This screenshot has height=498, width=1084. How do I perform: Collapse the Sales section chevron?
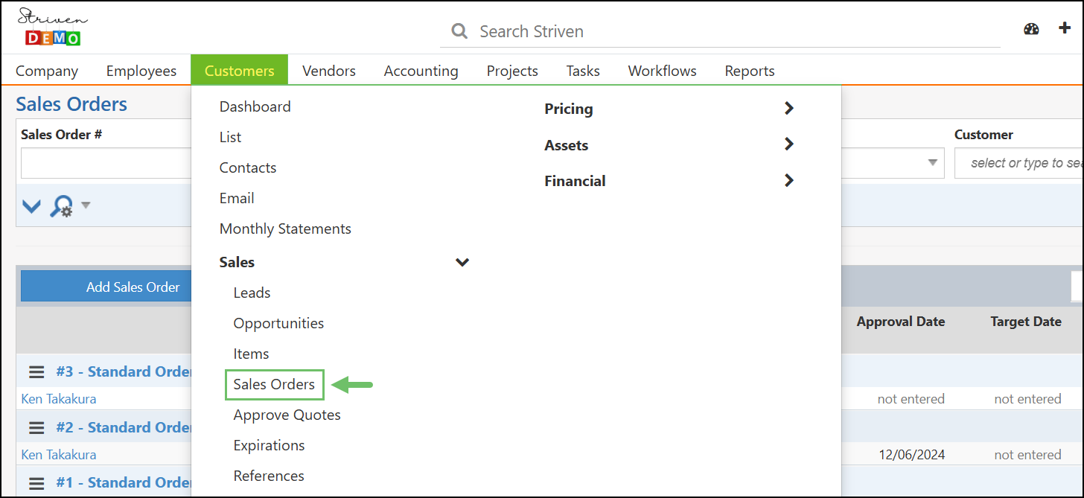(x=462, y=262)
